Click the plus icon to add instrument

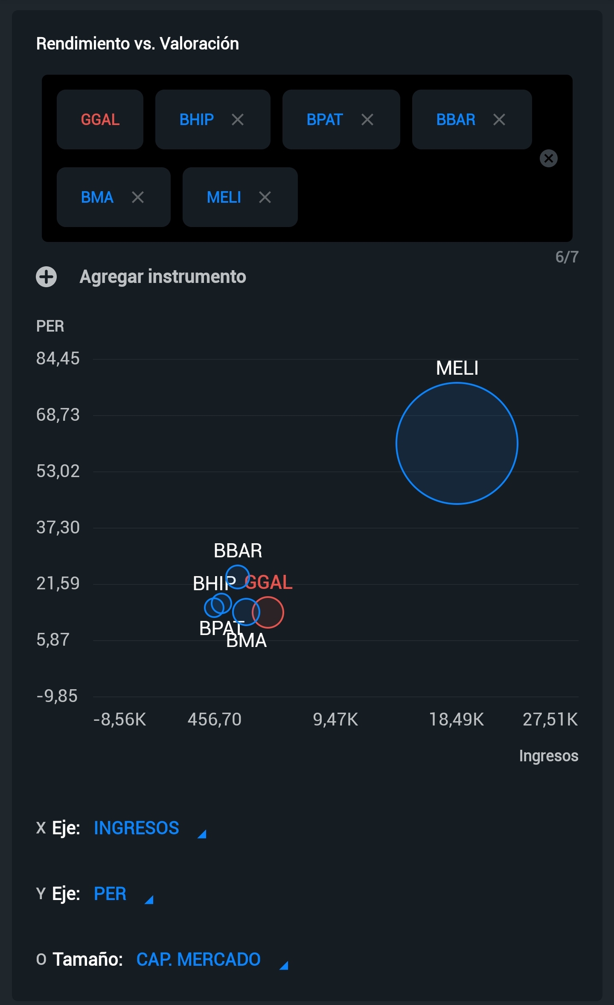point(47,277)
